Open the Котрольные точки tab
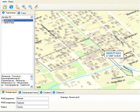 click(x=28, y=92)
